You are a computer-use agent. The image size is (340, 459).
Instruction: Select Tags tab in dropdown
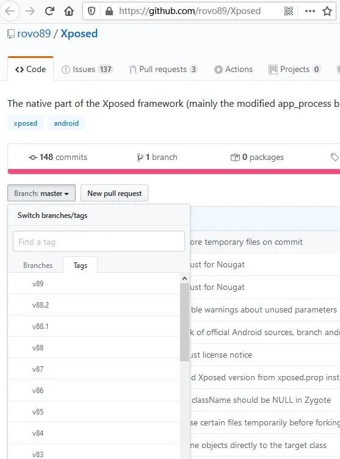coord(80,266)
